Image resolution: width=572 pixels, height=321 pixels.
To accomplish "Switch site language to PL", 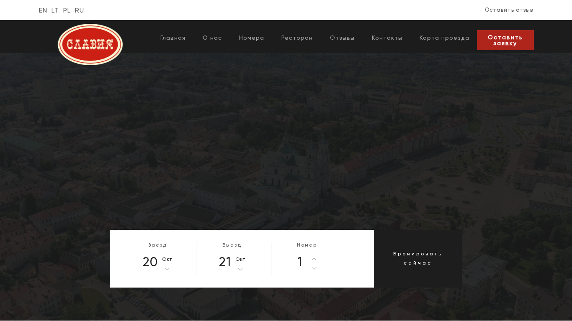I will pos(67,10).
